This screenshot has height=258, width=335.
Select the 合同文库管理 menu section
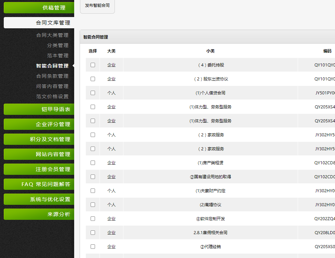(x=39, y=22)
